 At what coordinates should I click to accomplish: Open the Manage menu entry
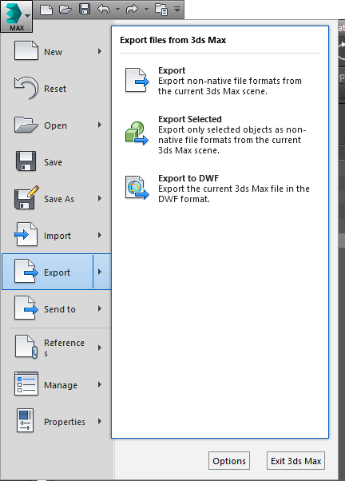pyautogui.click(x=57, y=384)
